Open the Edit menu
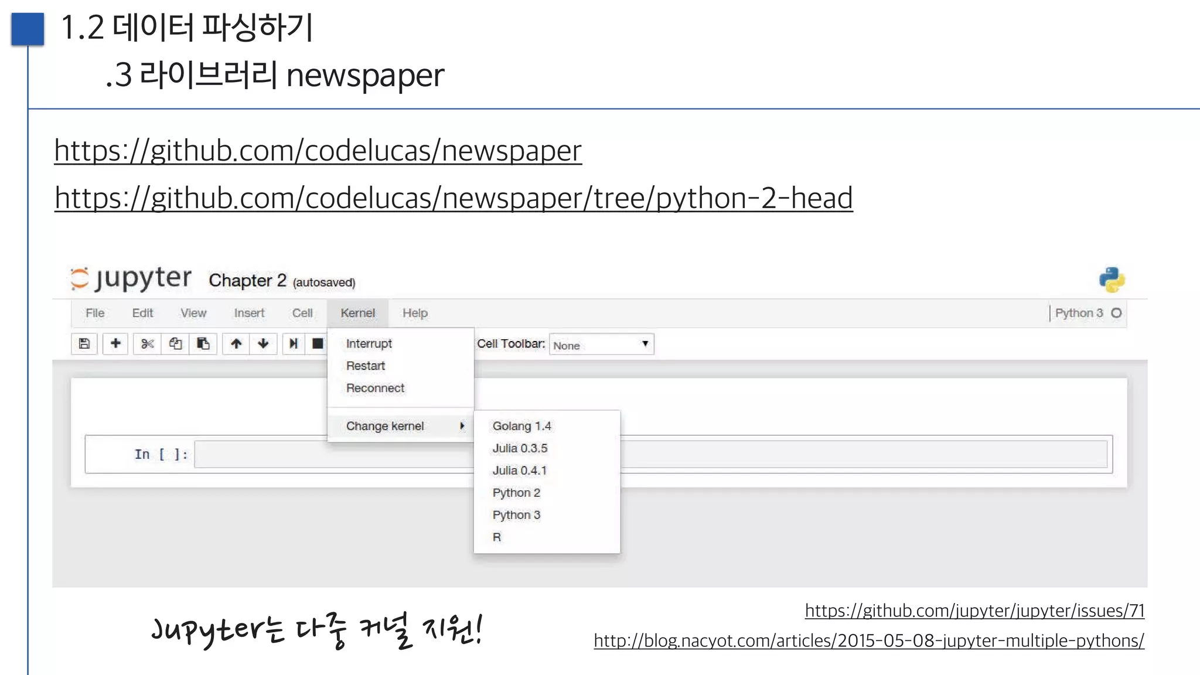The height and width of the screenshot is (675, 1200). click(142, 313)
